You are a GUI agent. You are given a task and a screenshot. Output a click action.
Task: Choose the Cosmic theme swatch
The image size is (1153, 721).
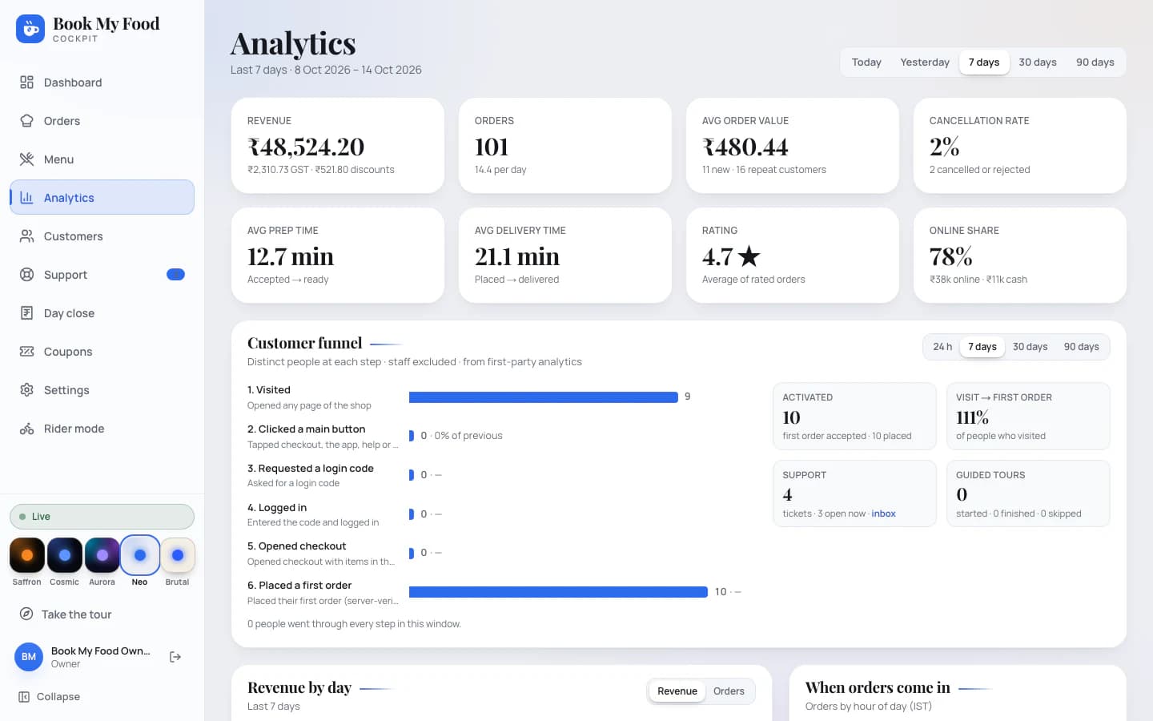click(x=65, y=555)
